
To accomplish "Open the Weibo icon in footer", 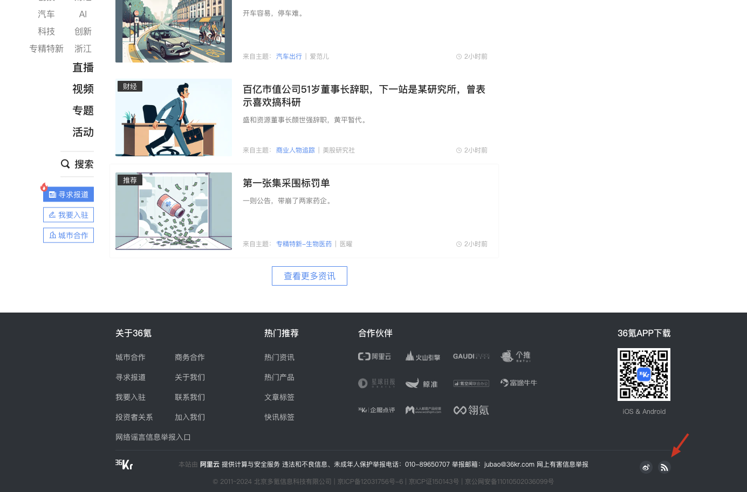I will click(x=646, y=467).
